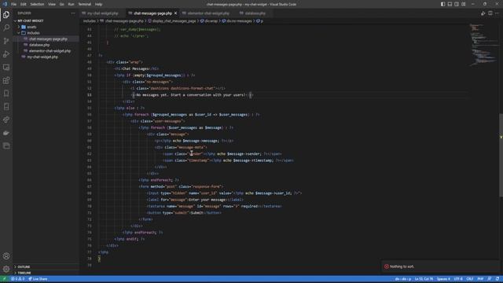Switch to database.php editor tab

click(x=255, y=13)
